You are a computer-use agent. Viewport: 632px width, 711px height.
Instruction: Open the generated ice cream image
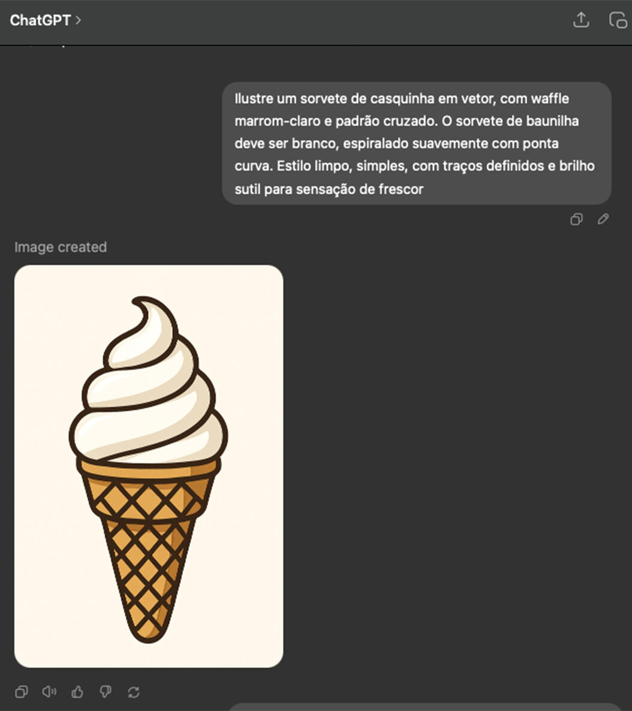pos(149,466)
